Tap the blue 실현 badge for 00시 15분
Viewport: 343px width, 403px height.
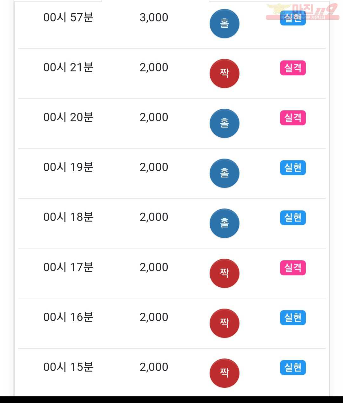pyautogui.click(x=293, y=367)
